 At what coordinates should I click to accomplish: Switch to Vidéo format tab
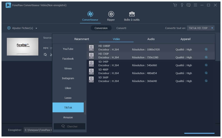[x=116, y=39]
